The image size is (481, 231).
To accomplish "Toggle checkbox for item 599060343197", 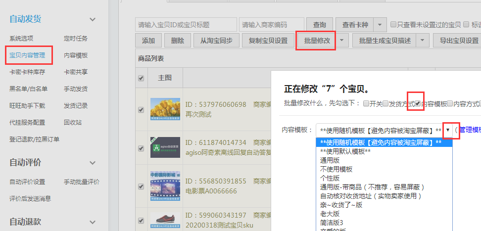I will click(x=141, y=220).
